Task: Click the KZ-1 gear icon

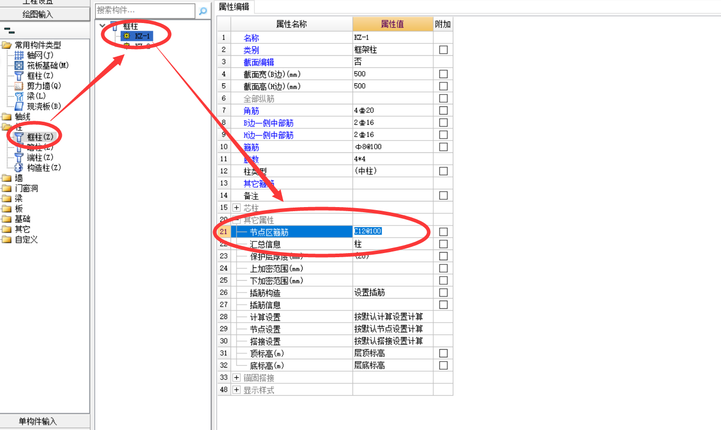Action: 127,36
